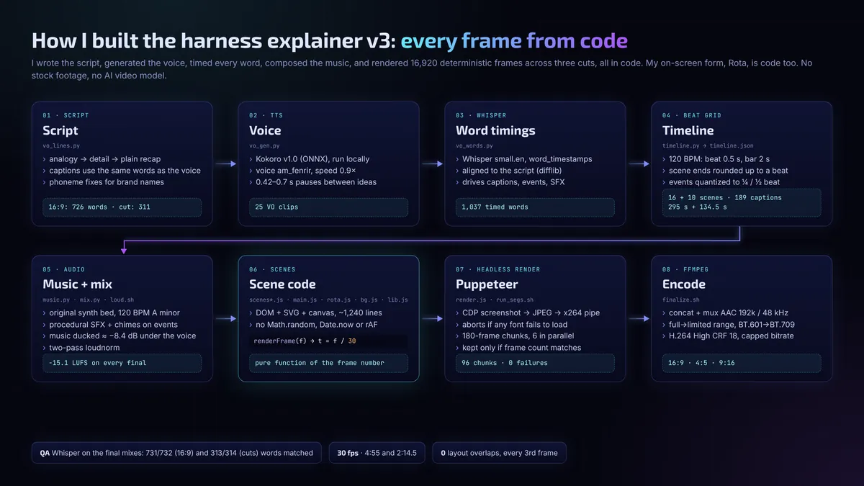
Task: Click the 'QA Whisper on the final mixes' pill
Action: [176, 453]
